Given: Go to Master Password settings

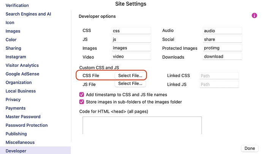Looking at the screenshot, I should click(23, 116).
